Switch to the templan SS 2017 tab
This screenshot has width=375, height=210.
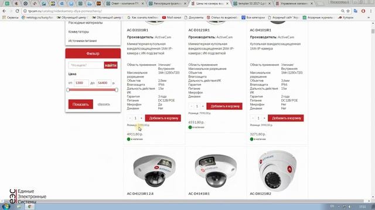tap(252, 3)
